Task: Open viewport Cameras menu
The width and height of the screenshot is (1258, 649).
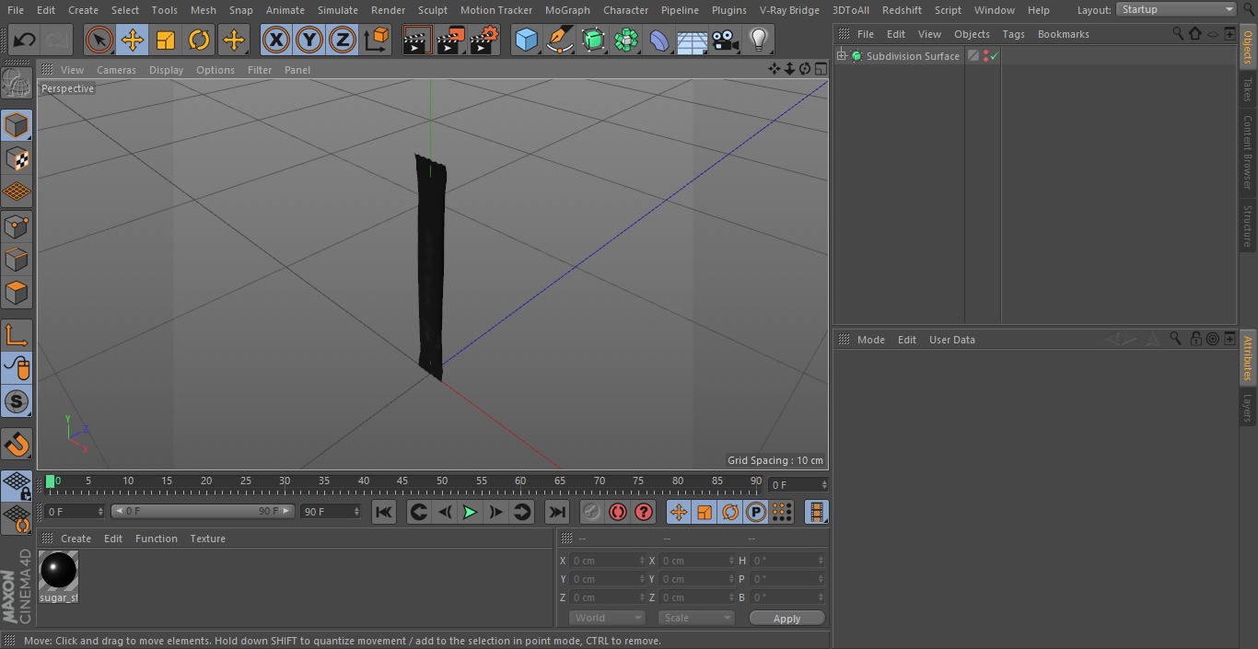Action: coord(116,70)
